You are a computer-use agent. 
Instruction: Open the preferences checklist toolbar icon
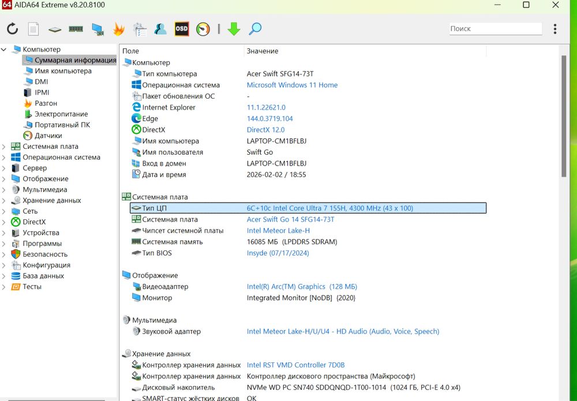tap(140, 29)
